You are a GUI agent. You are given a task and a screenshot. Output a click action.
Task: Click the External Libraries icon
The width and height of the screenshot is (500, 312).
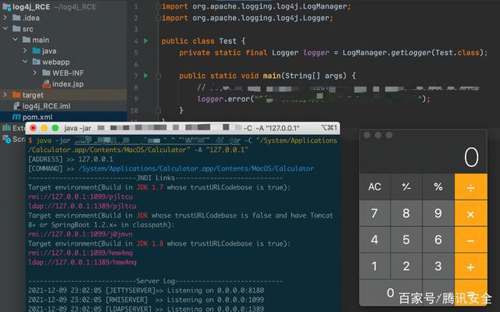click(x=6, y=128)
